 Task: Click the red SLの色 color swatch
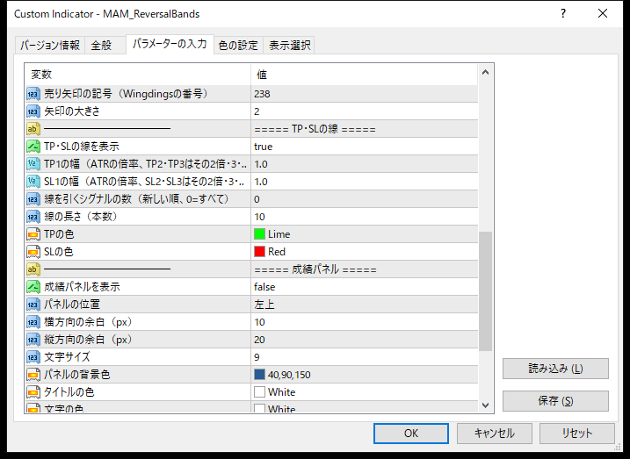point(259,252)
